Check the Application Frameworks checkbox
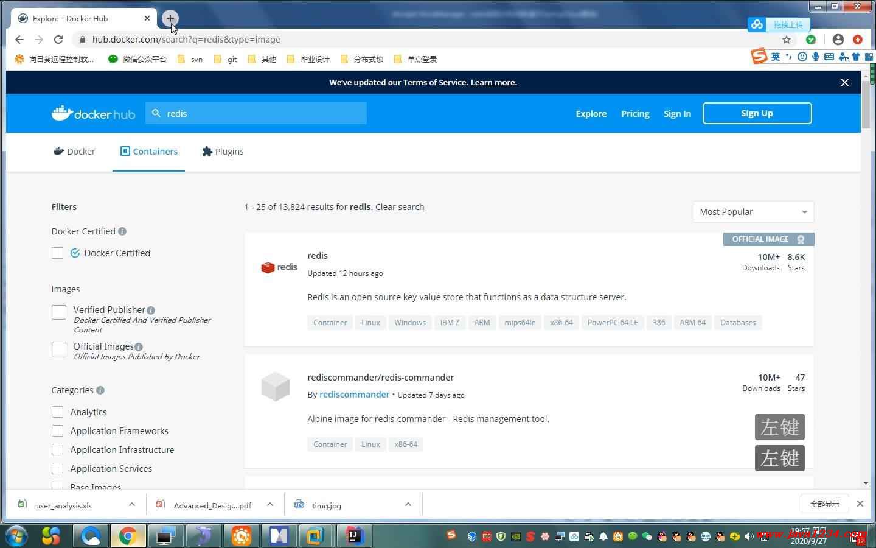The image size is (876, 548). click(58, 431)
